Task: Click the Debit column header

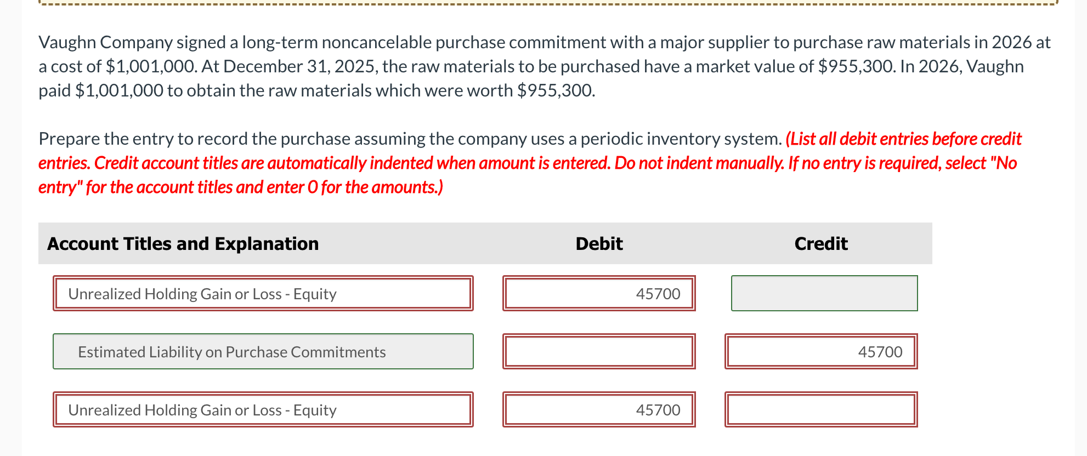Action: pos(599,243)
